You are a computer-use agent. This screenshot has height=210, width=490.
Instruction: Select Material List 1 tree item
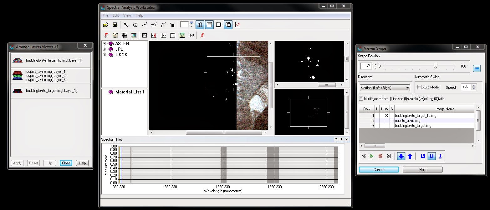tap(130, 92)
